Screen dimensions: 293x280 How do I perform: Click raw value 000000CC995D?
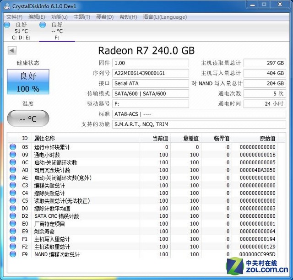click(x=257, y=254)
